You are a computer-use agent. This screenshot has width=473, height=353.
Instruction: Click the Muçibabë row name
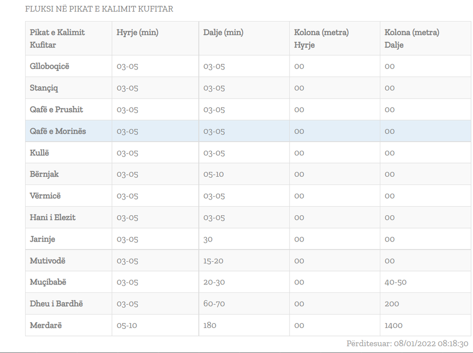(48, 282)
